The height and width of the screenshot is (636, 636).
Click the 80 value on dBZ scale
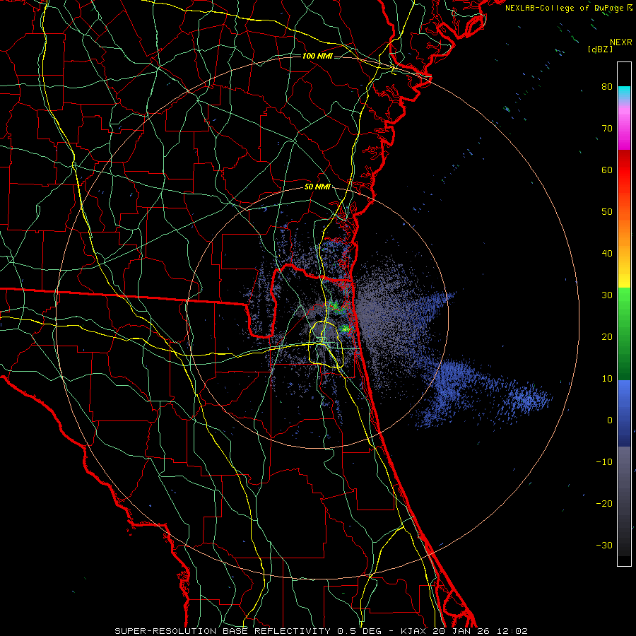click(x=607, y=87)
